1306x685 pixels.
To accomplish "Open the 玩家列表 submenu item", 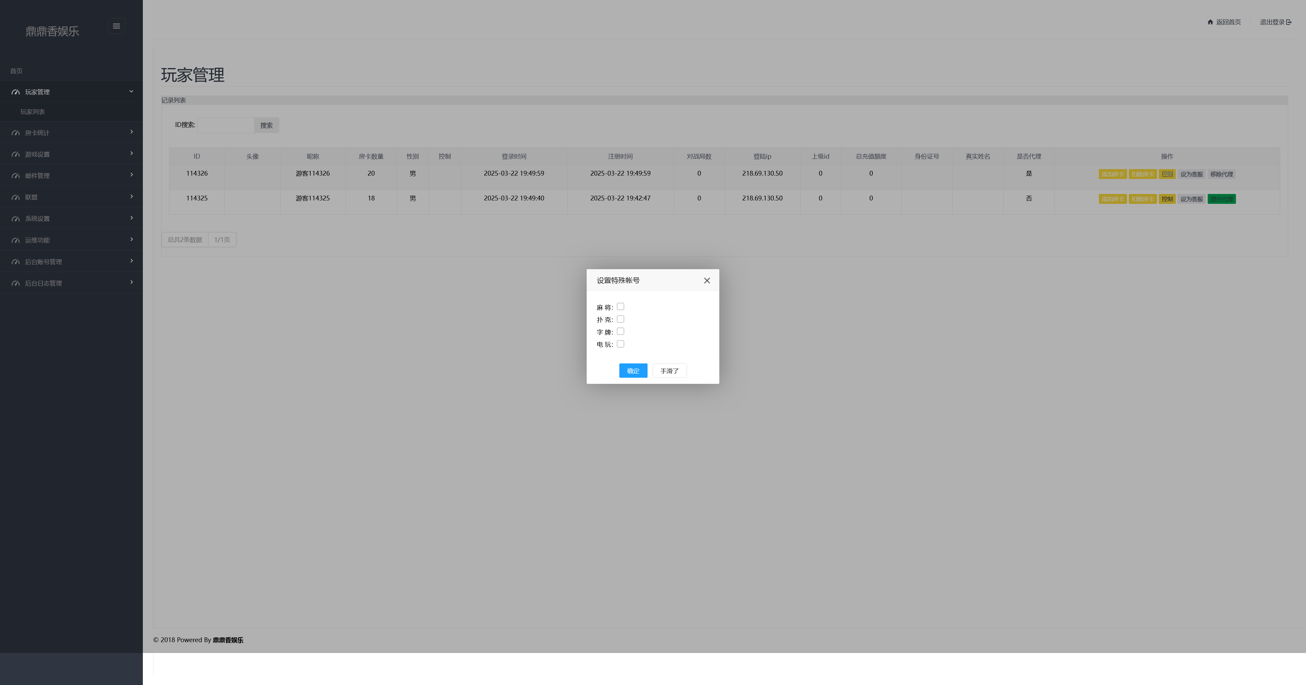I will coord(32,112).
